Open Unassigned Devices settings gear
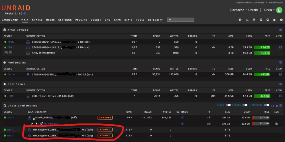The height and width of the screenshot is (142, 285). point(277,106)
